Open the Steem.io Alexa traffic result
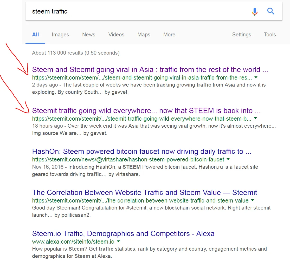This screenshot has width=290, height=261. pyautogui.click(x=123, y=234)
